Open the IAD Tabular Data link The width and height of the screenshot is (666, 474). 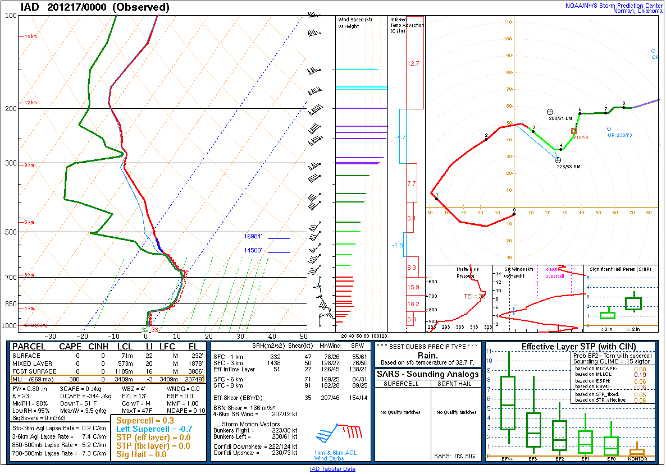pos(332,468)
